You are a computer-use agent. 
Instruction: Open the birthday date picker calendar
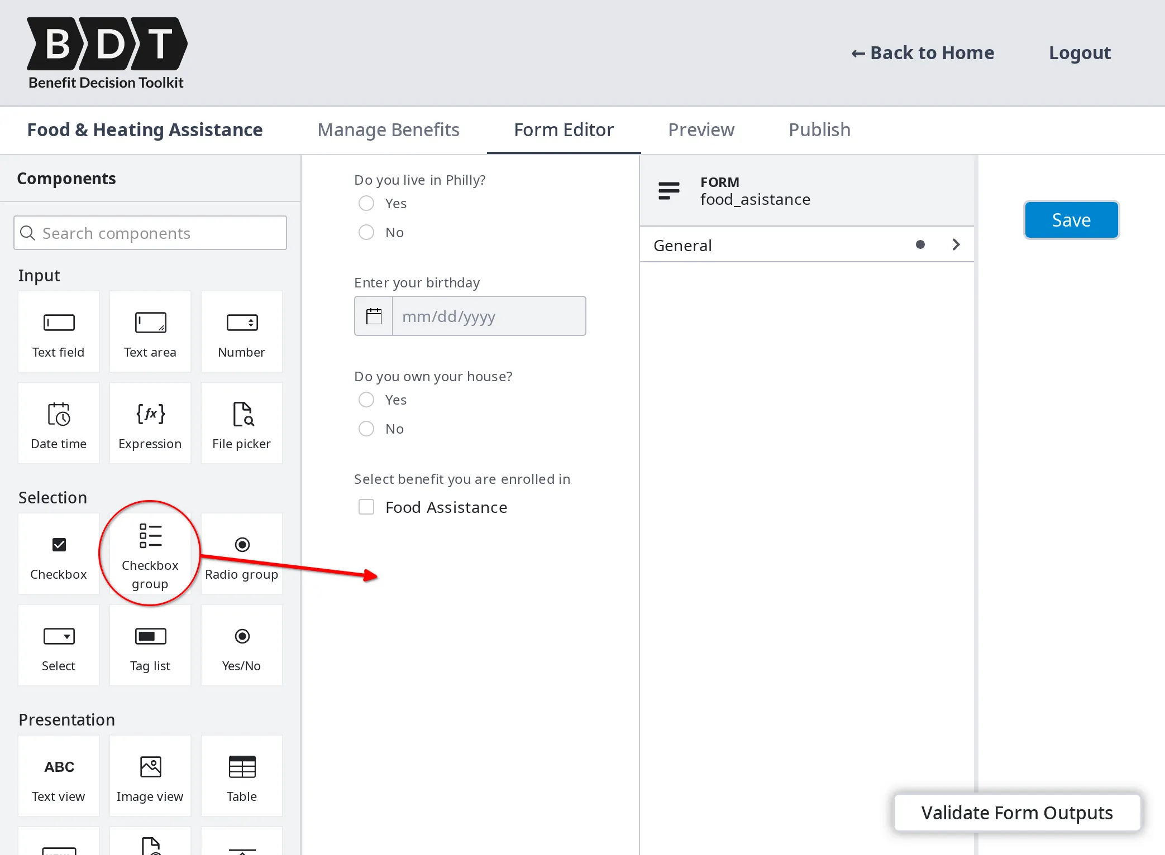[373, 316]
